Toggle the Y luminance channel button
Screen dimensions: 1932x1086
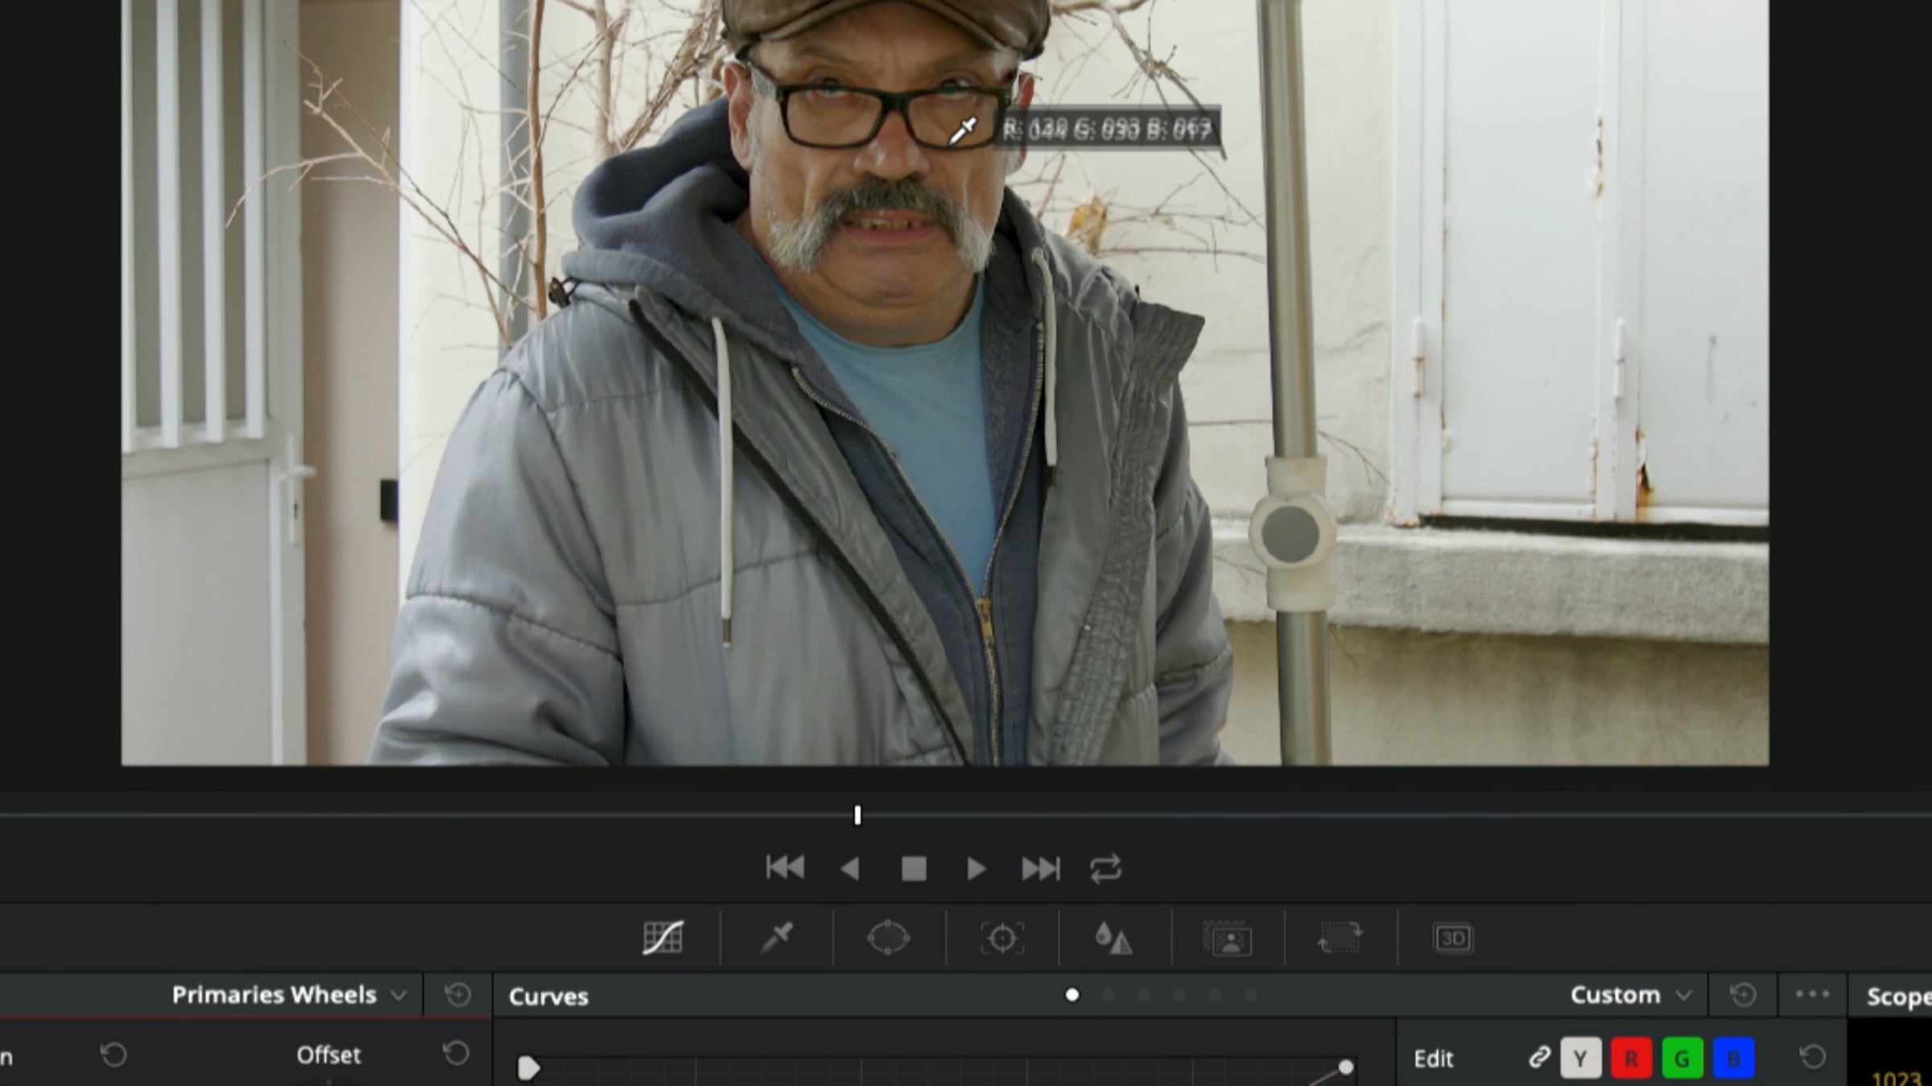coord(1580,1058)
